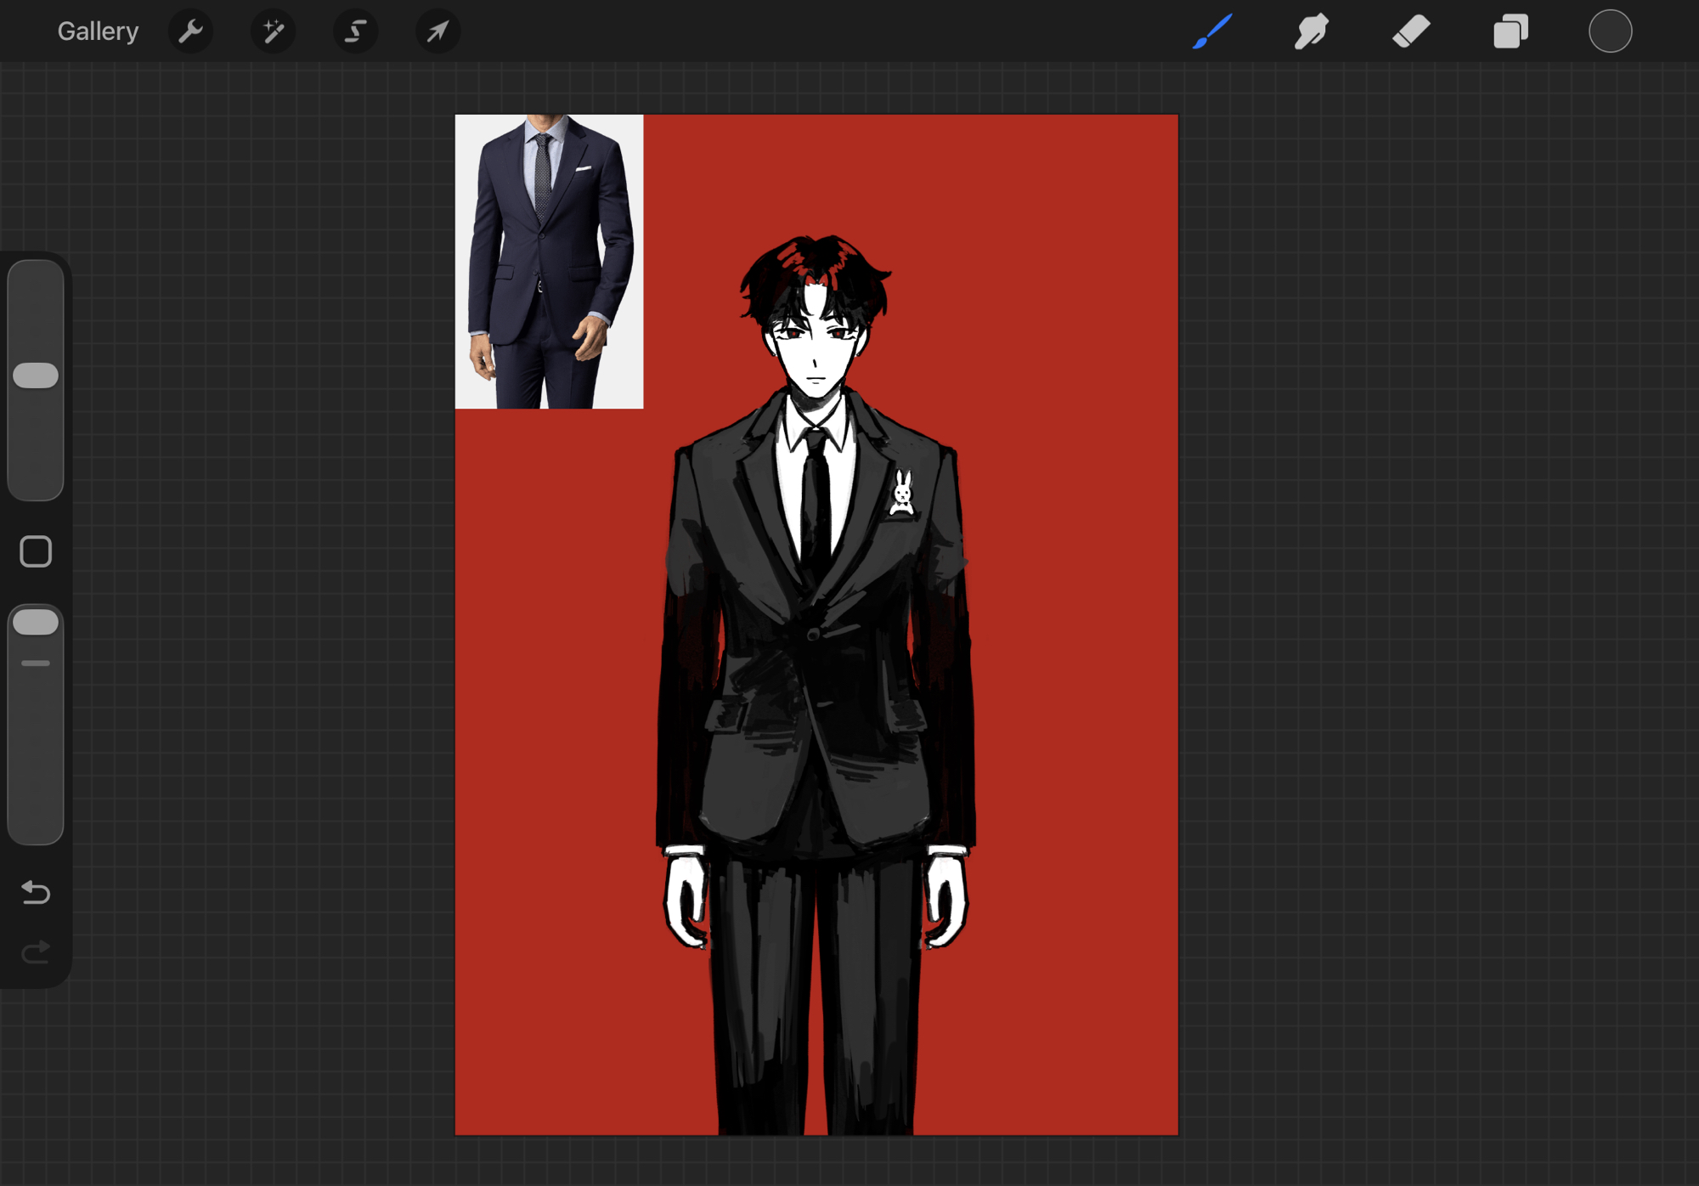Screen dimensions: 1699x1186
Task: Open the Gallery view
Action: (x=98, y=31)
